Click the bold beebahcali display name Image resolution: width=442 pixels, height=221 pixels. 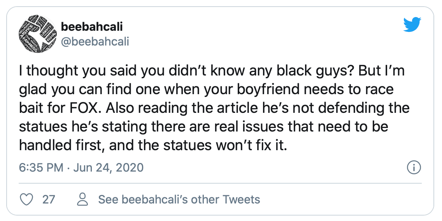coord(91,27)
